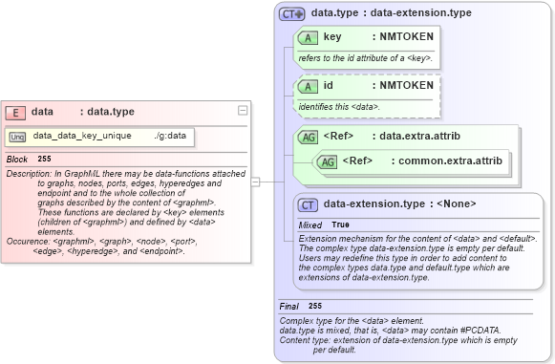Image resolution: width=555 pixels, height=364 pixels.
Task: Select data_data_key_unique constraint row
Action: click(99, 137)
